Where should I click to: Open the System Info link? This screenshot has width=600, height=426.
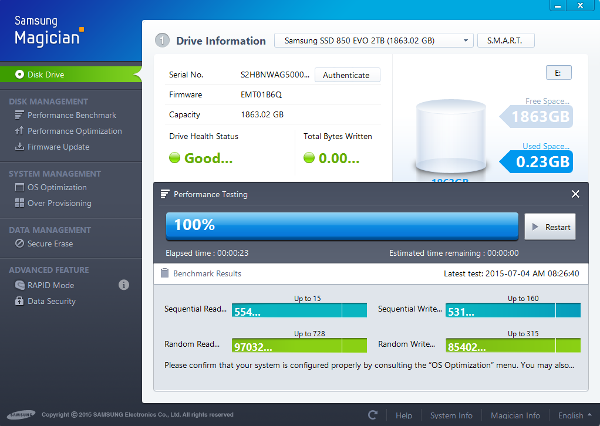tap(451, 415)
